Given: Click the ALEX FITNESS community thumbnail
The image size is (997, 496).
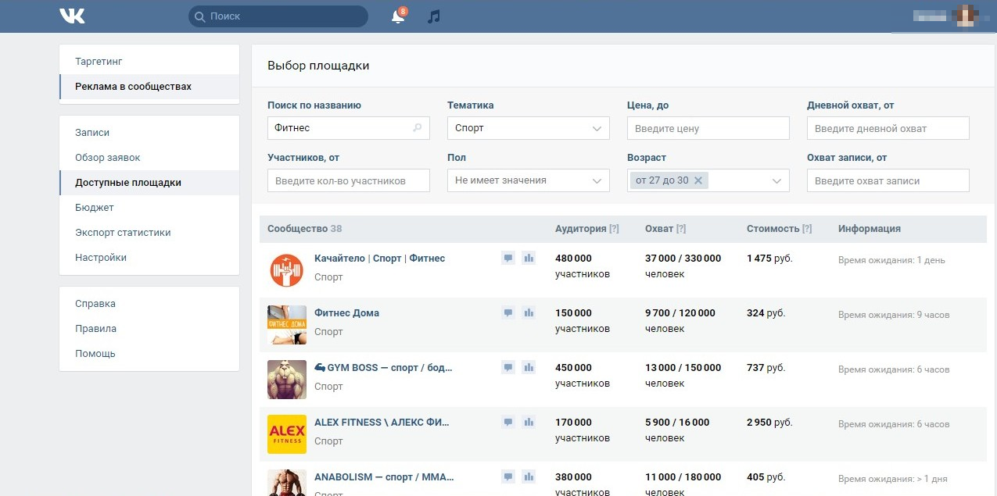Looking at the screenshot, I should [x=286, y=434].
